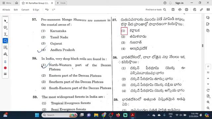This screenshot has height=119, width=212.
Task: Open the Help question-mark icon
Action: tap(165, 3)
